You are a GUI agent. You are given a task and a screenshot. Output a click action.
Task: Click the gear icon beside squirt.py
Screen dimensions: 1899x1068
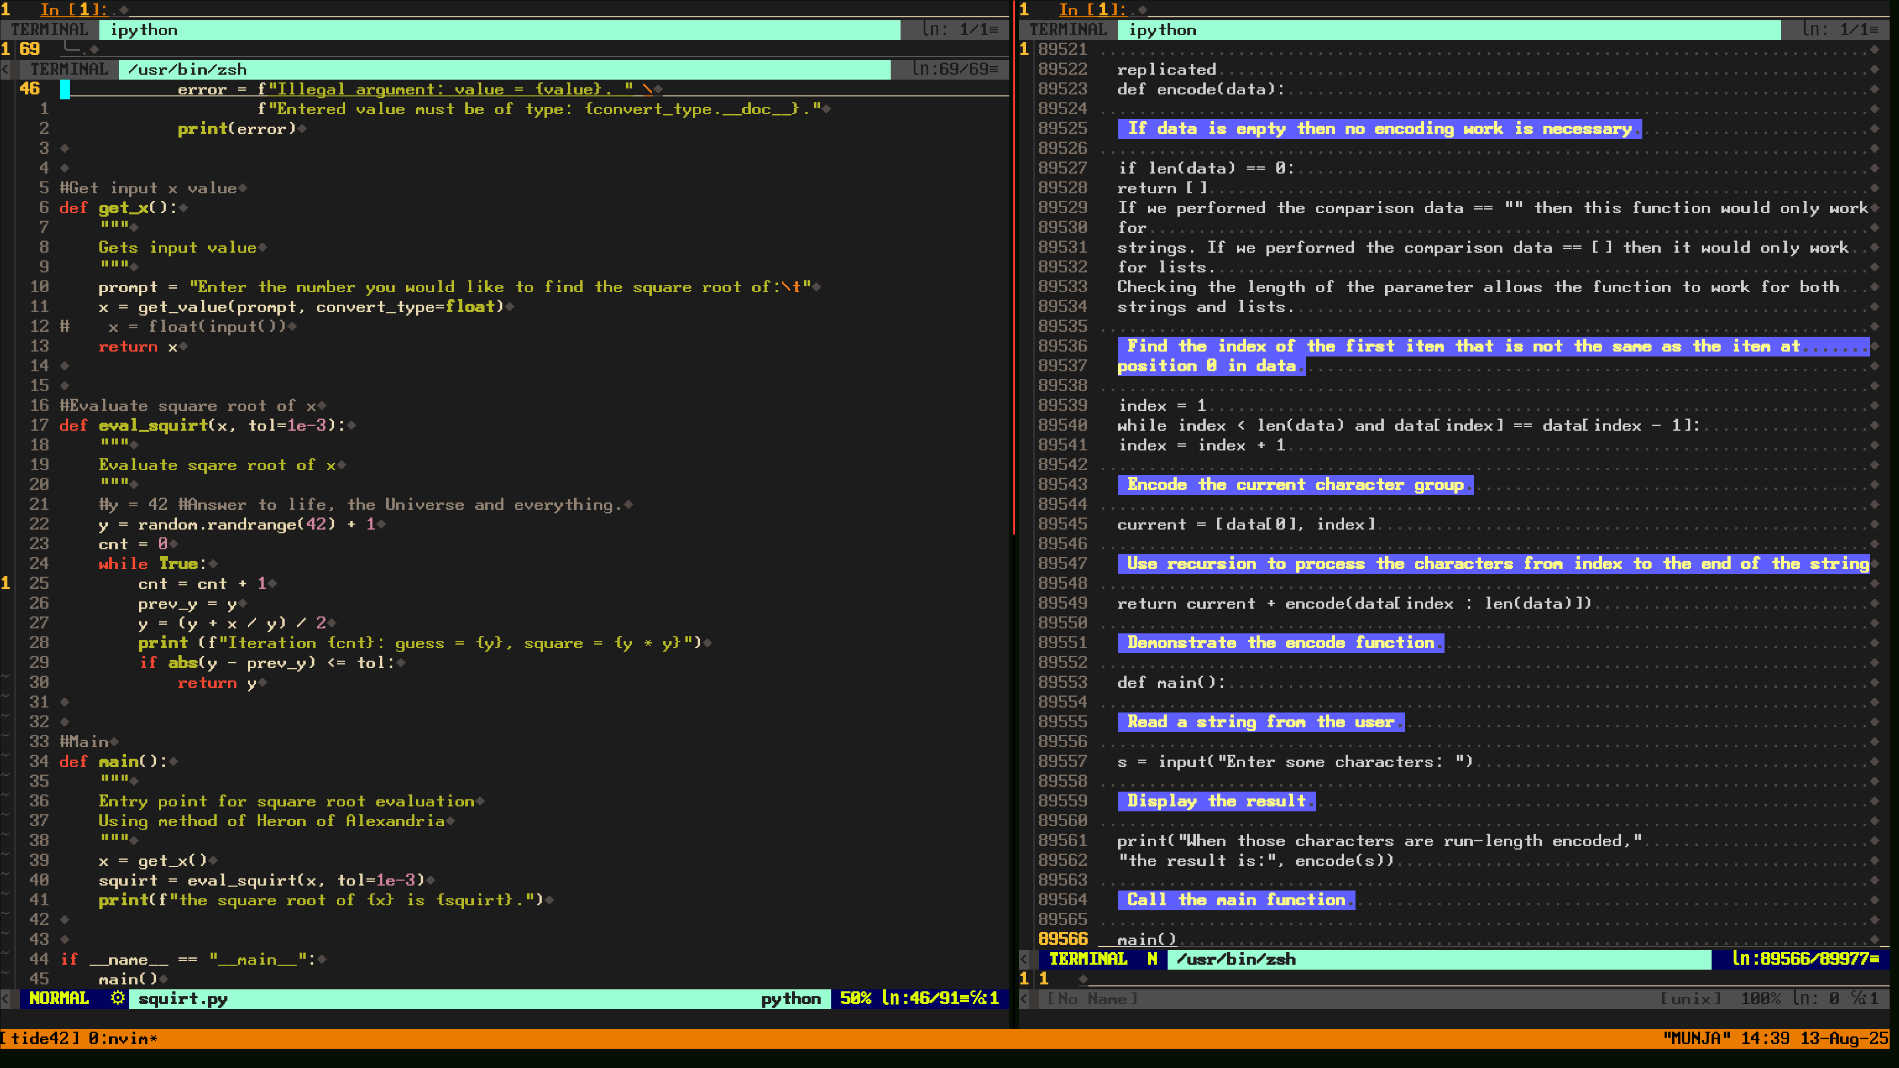coord(117,998)
